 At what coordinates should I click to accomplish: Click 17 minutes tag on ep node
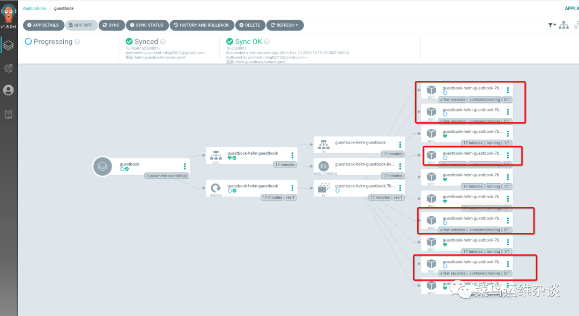[392, 154]
